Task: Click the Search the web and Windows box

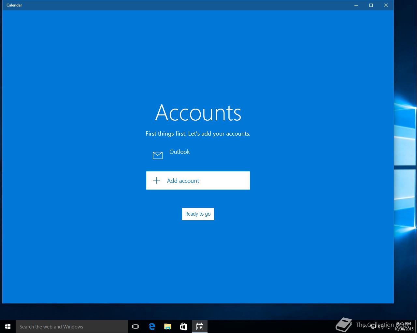Action: coord(72,326)
